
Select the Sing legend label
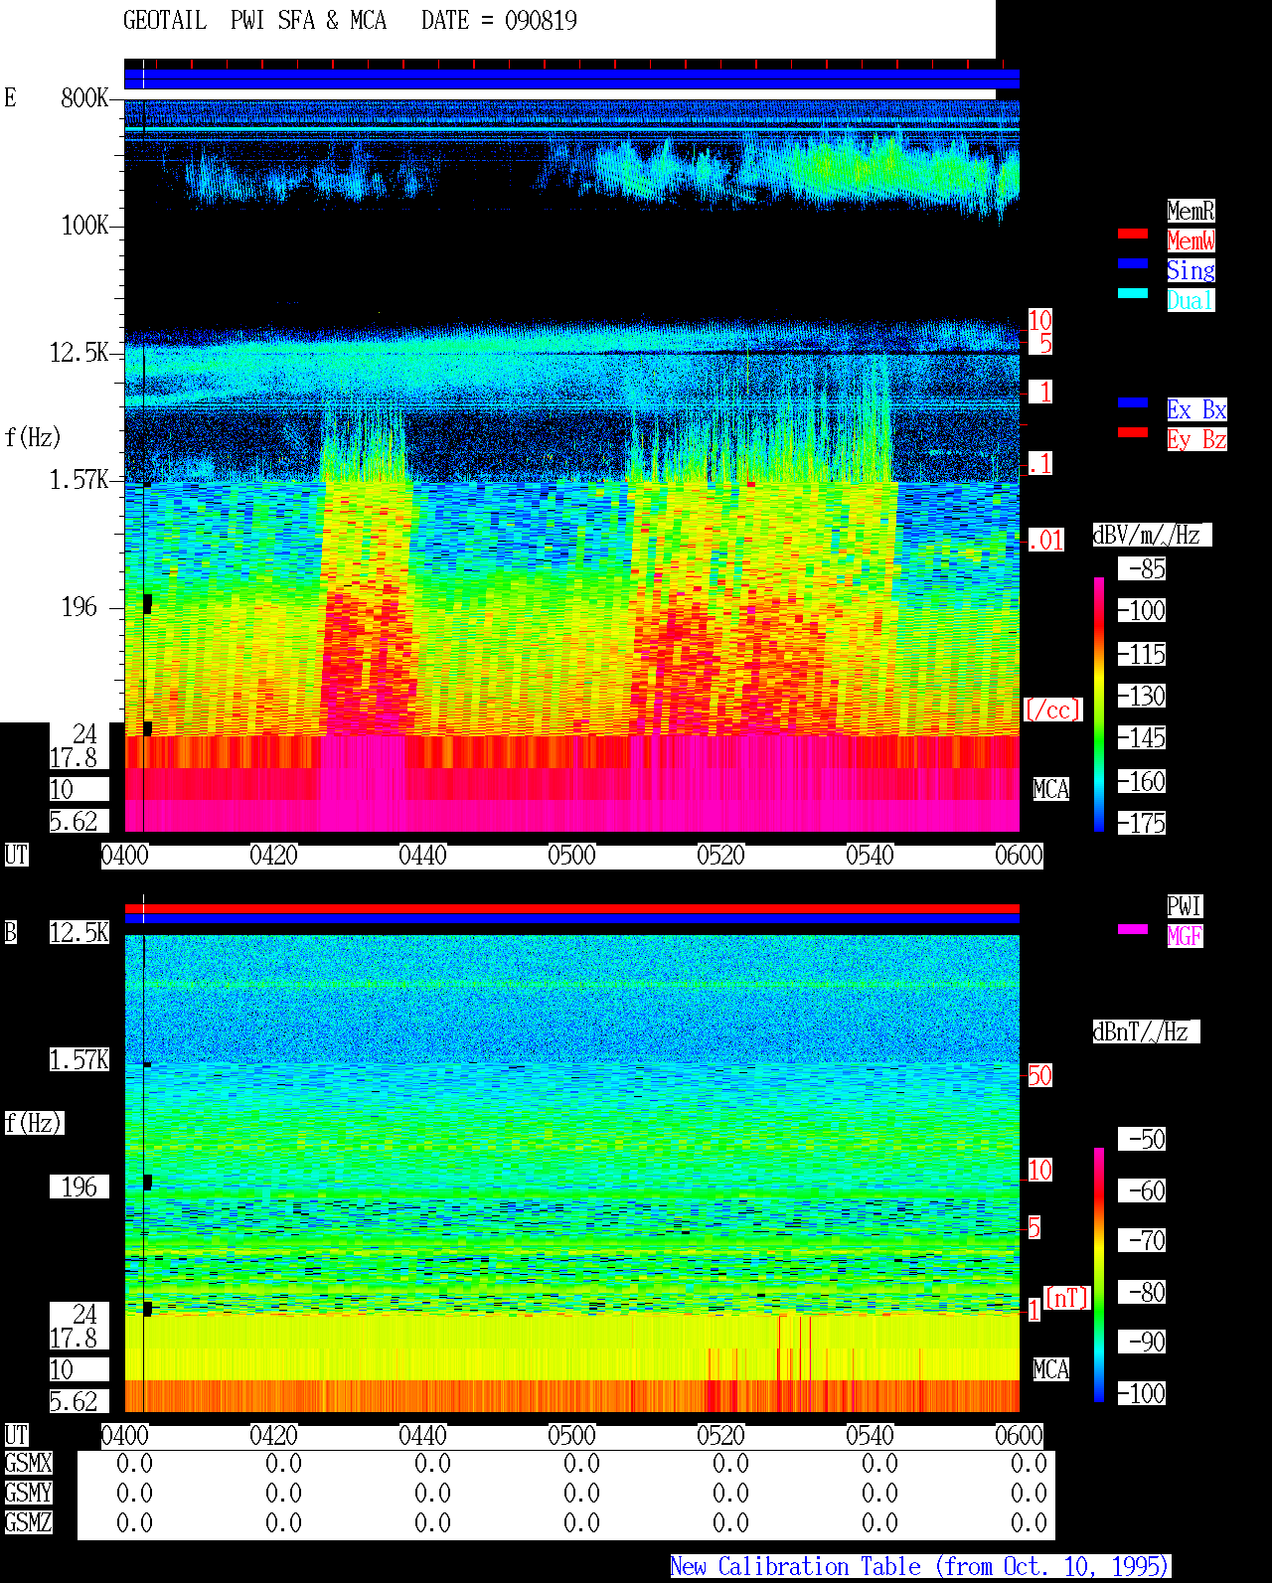point(1191,270)
